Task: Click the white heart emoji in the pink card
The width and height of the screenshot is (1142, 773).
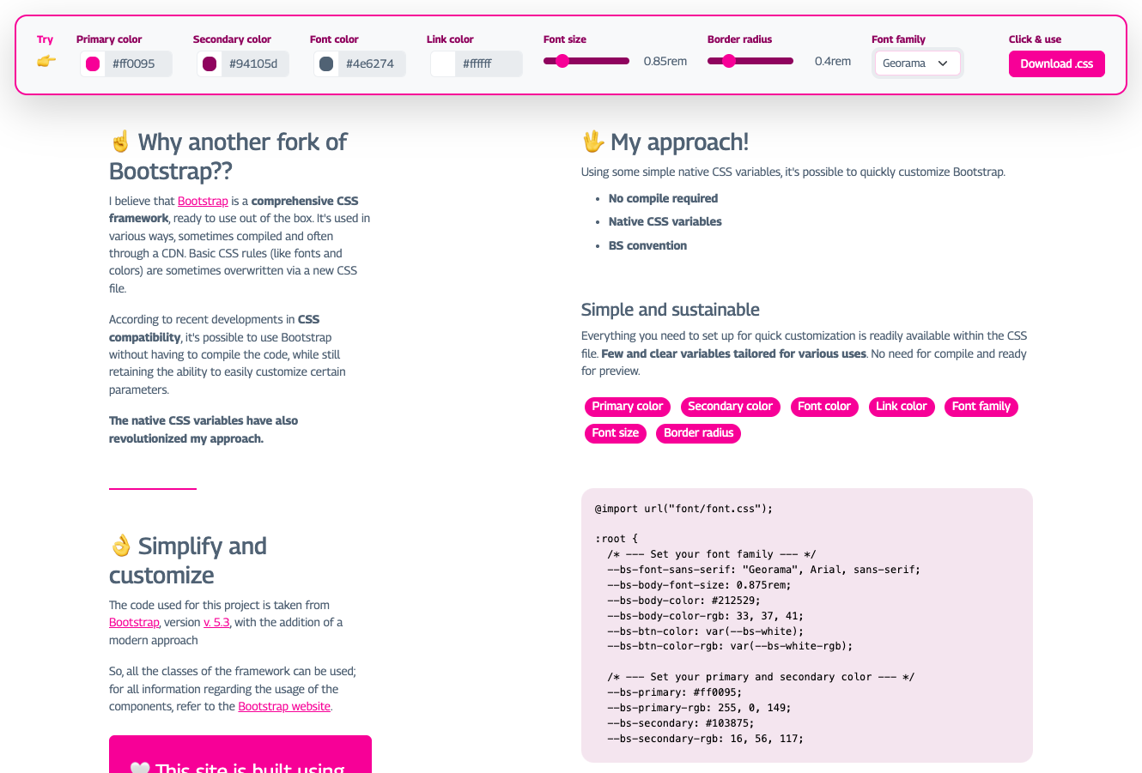Action: pos(140,769)
